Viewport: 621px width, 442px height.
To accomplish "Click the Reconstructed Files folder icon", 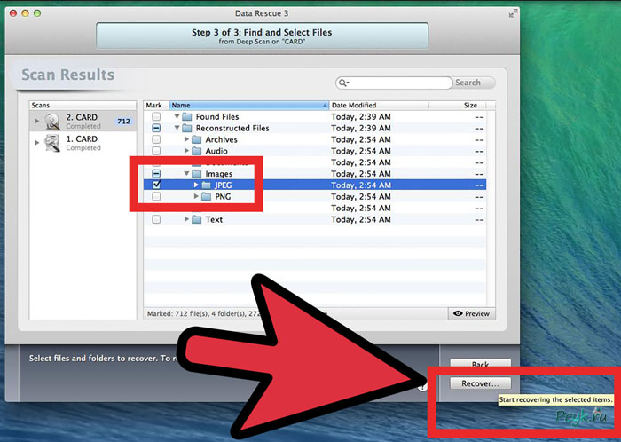I will [187, 129].
